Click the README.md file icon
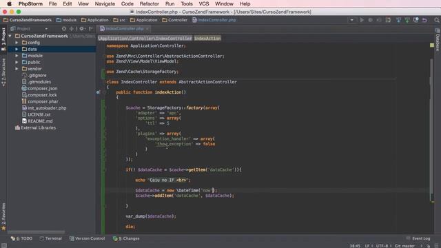This screenshot has height=248, width=441. [24, 121]
